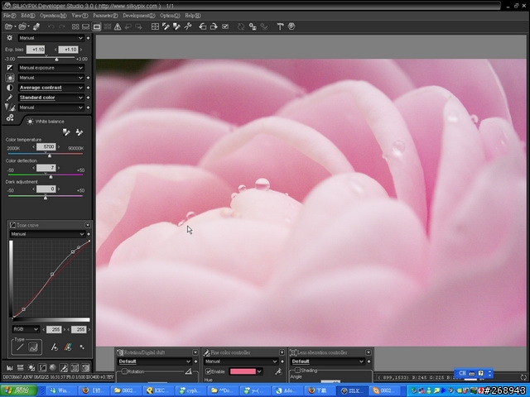Image resolution: width=530 pixels, height=397 pixels.
Task: Select the smooth curve type
Action: [33, 347]
